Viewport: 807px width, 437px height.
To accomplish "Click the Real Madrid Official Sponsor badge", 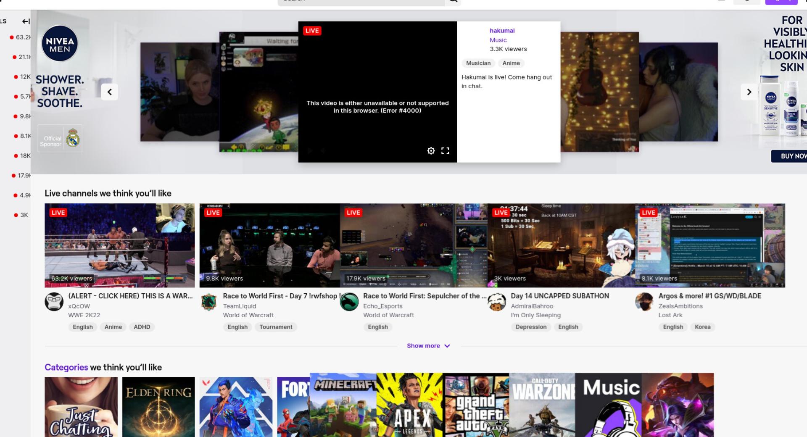I will tap(60, 138).
